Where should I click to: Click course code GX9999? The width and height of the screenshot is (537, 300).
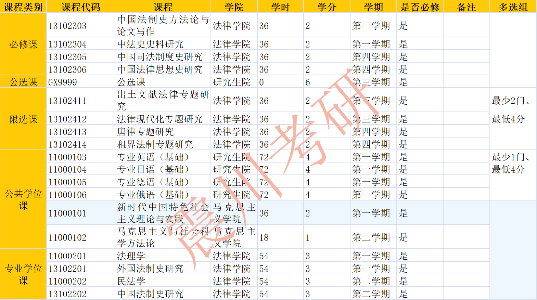tap(63, 82)
